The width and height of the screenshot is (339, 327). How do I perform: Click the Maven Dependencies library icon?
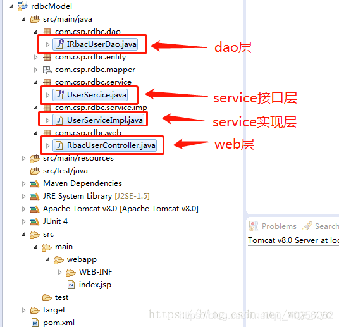[x=35, y=184]
